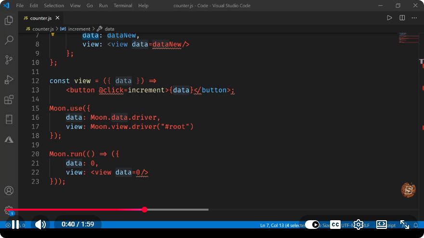Run the code with the play icon
The image size is (424, 238).
point(389,18)
